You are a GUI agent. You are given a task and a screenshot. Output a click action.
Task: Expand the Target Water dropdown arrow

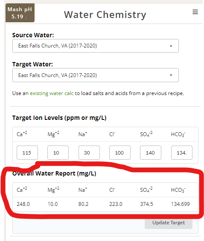click(171, 75)
